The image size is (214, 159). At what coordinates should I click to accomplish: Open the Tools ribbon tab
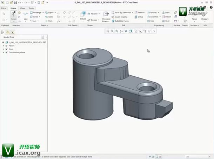(31, 8)
